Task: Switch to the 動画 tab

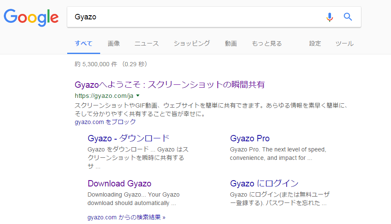Action: [231, 43]
